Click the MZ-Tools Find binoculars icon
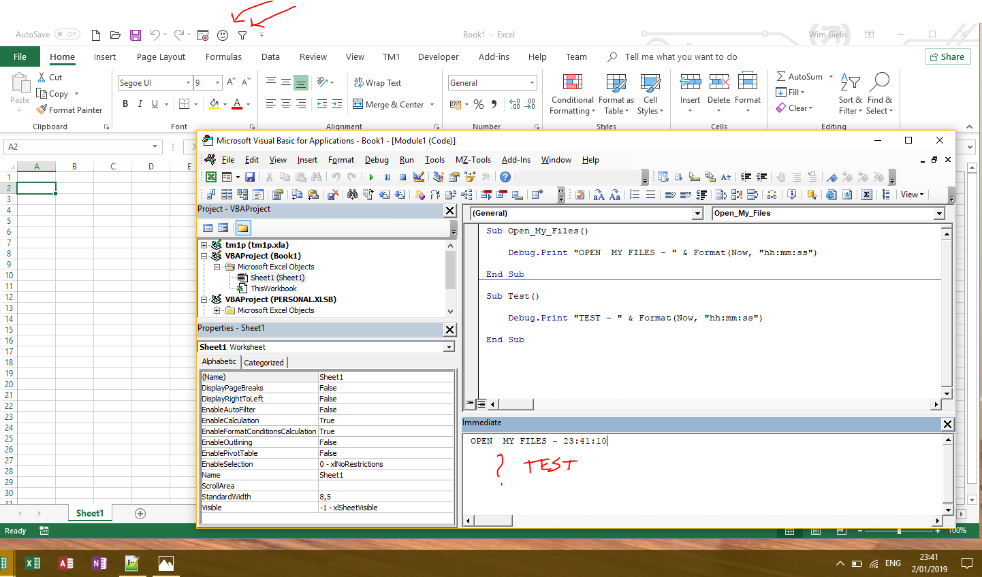Screen dimensions: 982x577 [x=352, y=195]
